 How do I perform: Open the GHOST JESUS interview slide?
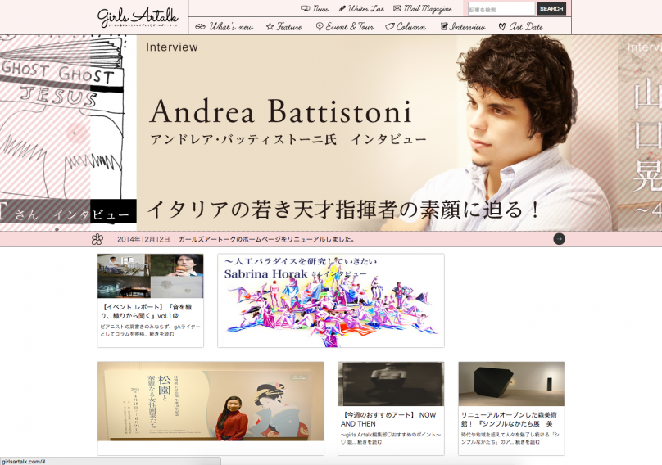click(68, 133)
